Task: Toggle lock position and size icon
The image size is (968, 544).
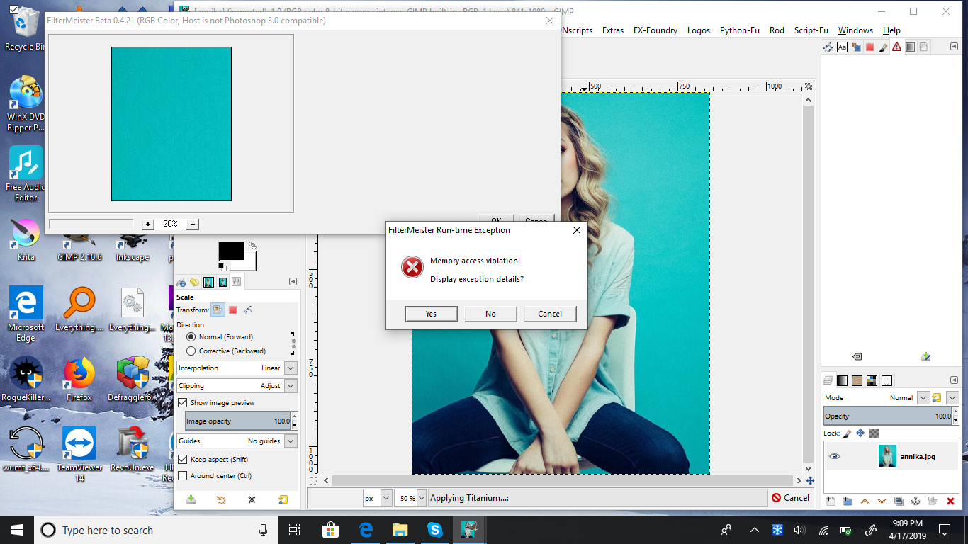Action: click(860, 433)
